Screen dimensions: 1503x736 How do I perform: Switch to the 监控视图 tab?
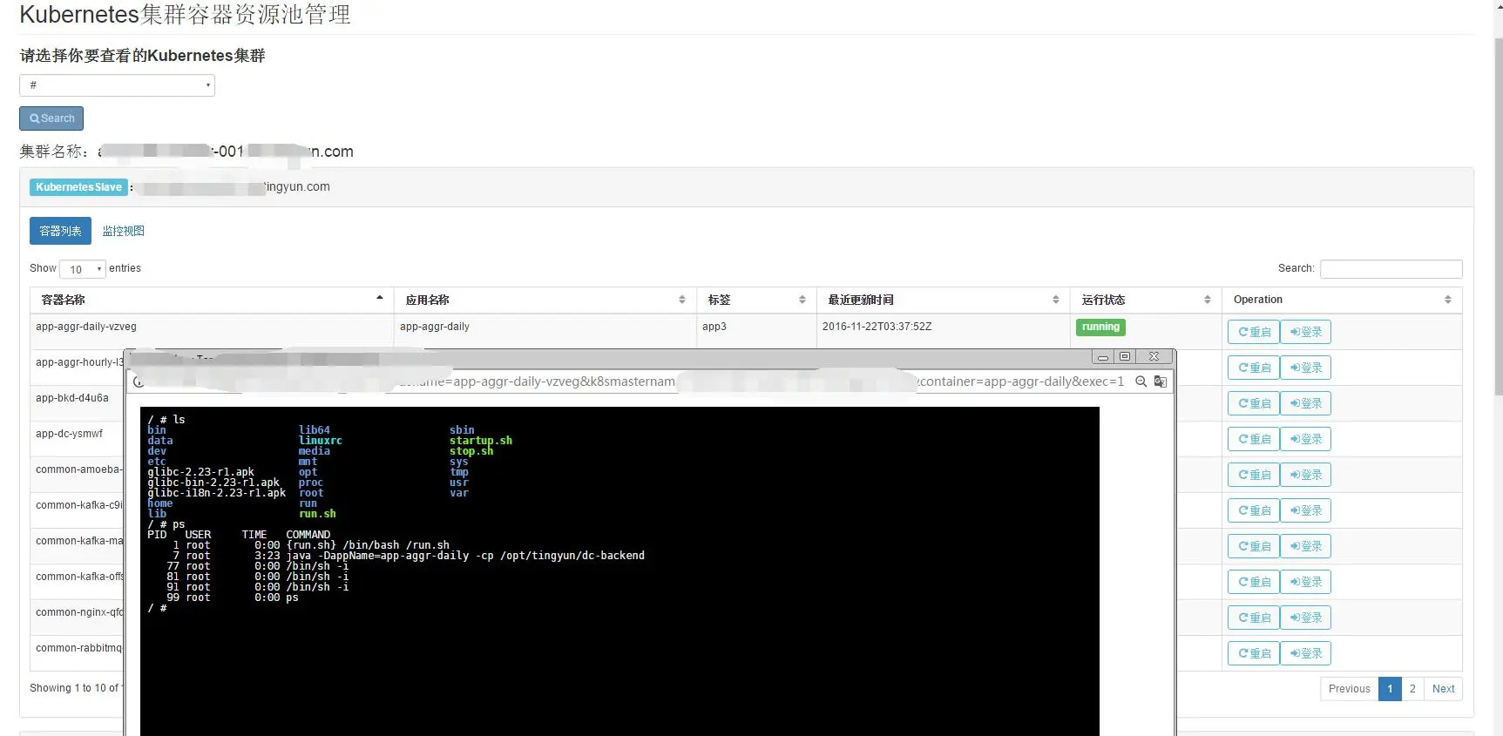point(123,231)
